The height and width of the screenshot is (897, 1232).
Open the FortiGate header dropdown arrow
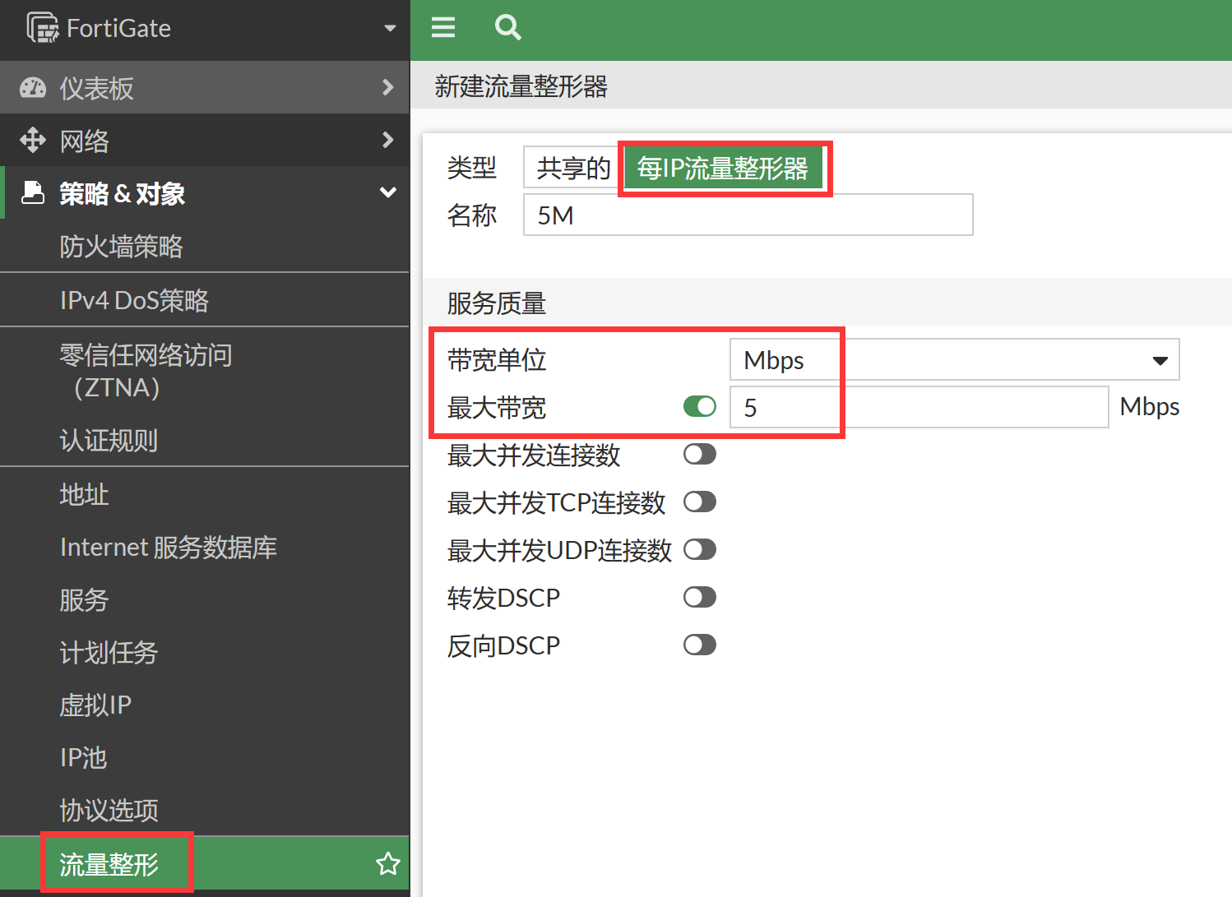(x=390, y=29)
